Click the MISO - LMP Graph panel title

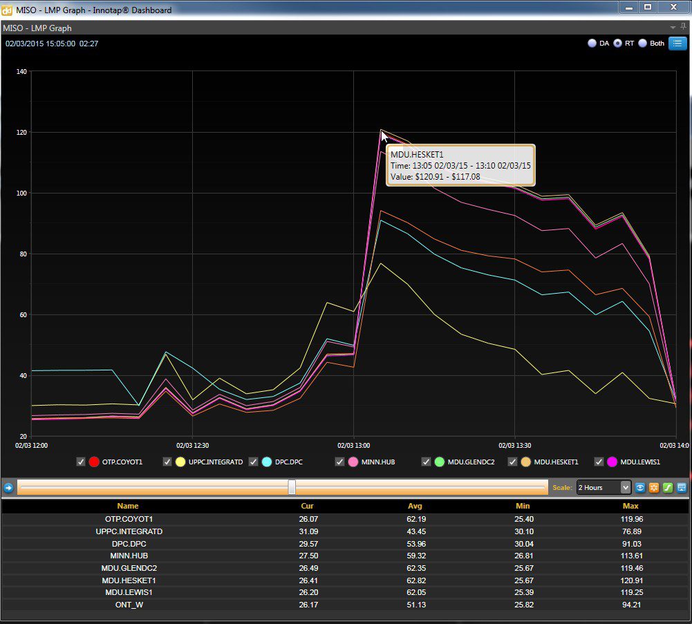pyautogui.click(x=37, y=28)
